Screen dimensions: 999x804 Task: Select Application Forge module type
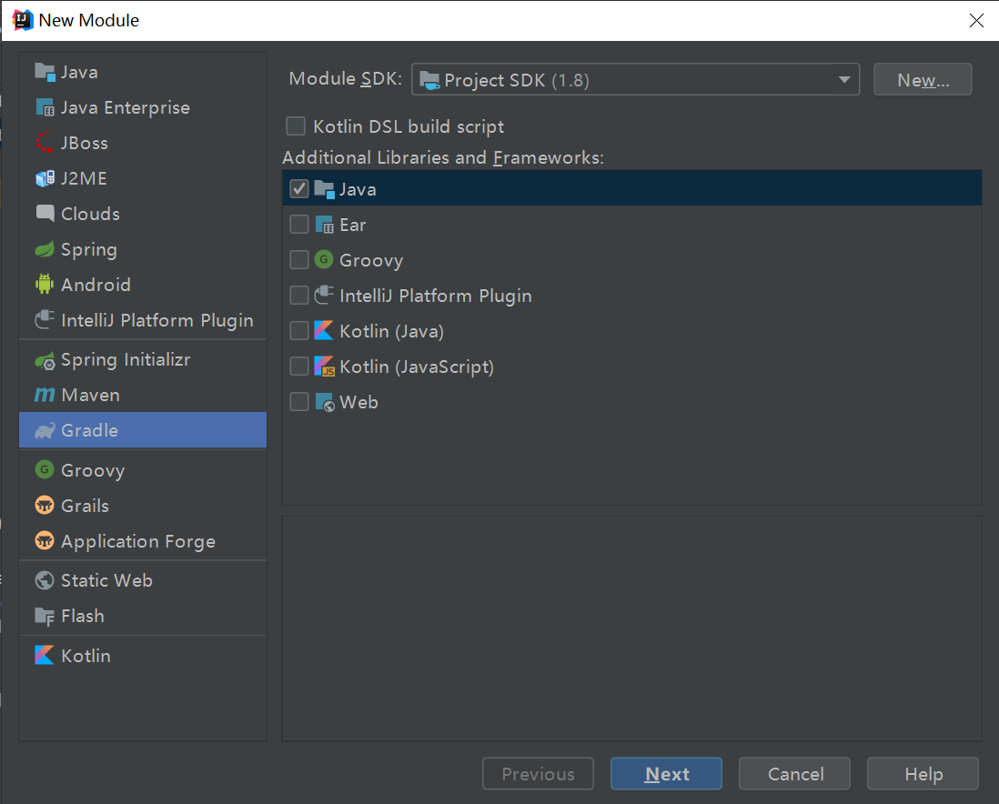(137, 541)
